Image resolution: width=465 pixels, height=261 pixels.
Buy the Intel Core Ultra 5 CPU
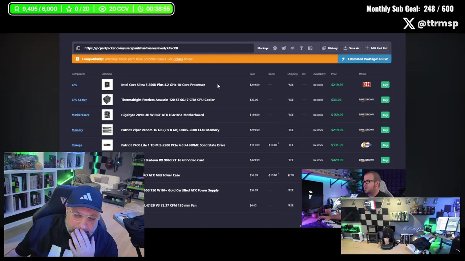[x=385, y=85]
